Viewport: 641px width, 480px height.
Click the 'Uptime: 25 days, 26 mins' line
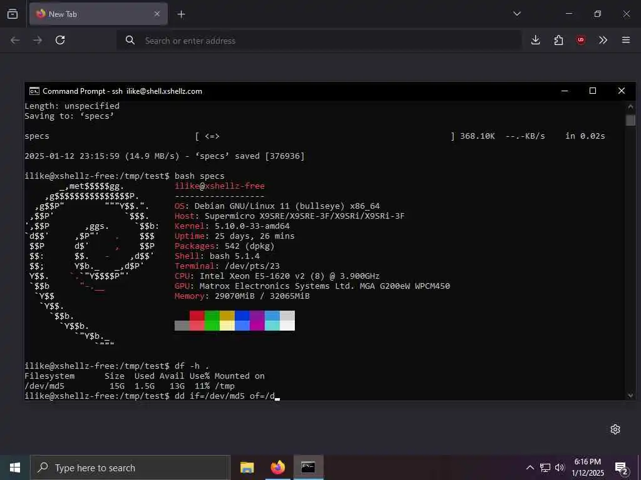point(234,236)
